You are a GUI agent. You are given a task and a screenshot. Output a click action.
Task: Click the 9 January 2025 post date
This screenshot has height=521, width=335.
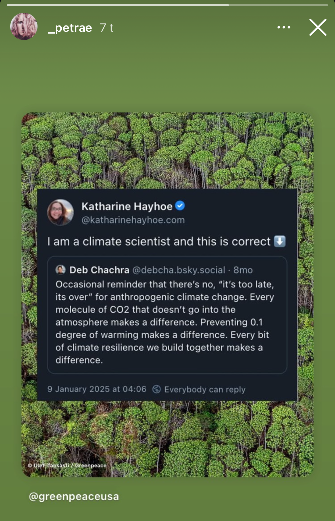(x=97, y=389)
